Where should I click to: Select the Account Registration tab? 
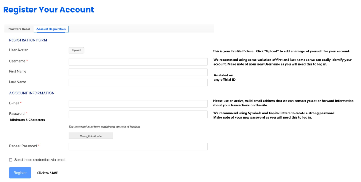pos(51,29)
